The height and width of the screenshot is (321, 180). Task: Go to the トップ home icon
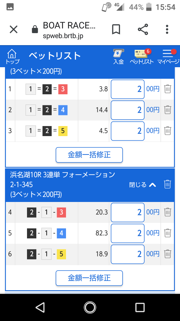click(12, 57)
